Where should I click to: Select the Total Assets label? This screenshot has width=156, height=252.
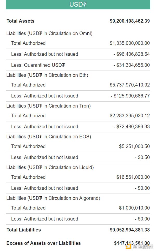point(21,21)
